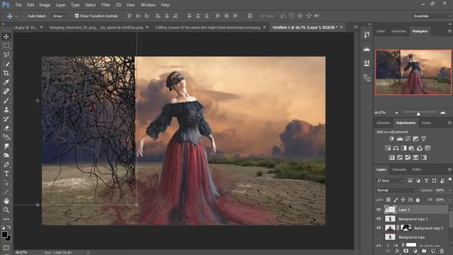Enable the Auto-Select checkbox
This screenshot has width=453, height=255.
click(x=25, y=16)
